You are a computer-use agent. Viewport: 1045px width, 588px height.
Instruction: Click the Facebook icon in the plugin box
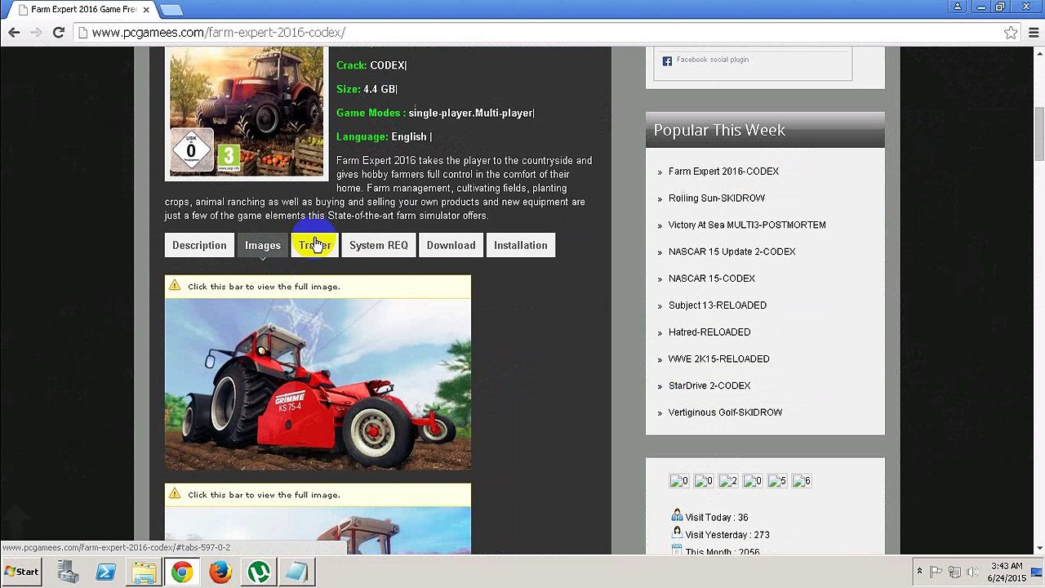(667, 60)
